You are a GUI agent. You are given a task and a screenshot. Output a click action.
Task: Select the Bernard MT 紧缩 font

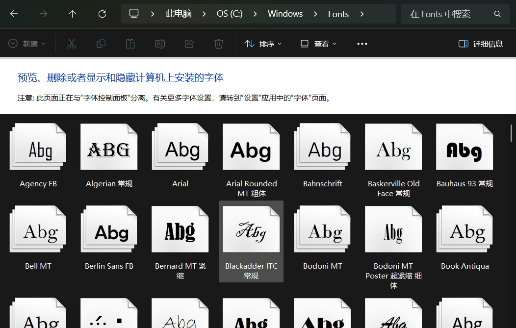click(180, 243)
